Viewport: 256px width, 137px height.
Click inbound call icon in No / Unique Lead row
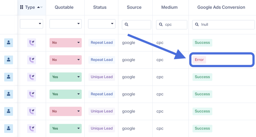pyautogui.click(x=31, y=111)
